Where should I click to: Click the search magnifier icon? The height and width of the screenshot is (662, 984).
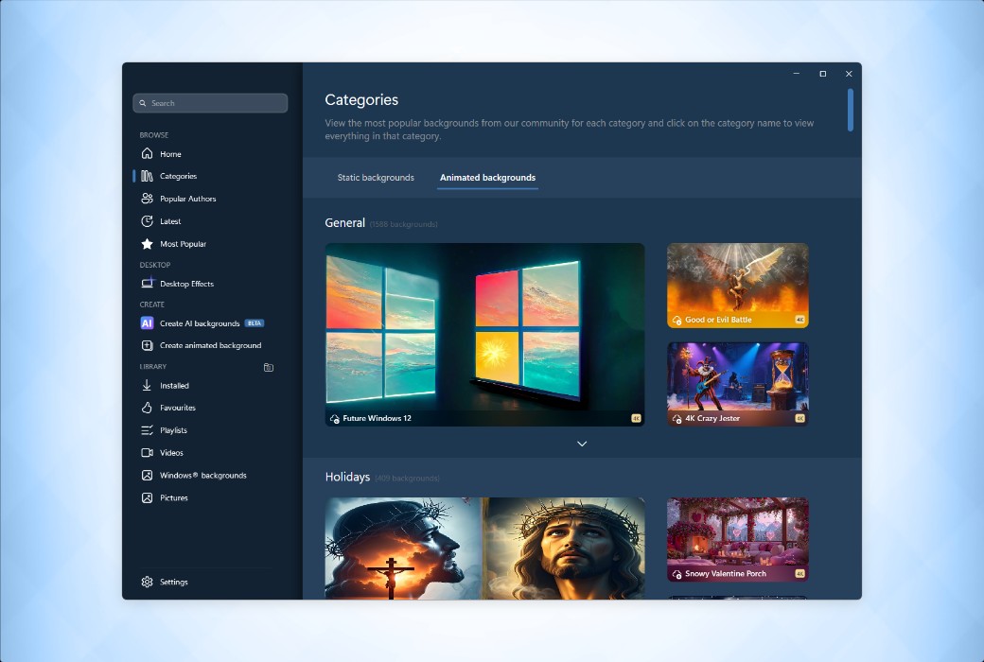click(x=143, y=103)
